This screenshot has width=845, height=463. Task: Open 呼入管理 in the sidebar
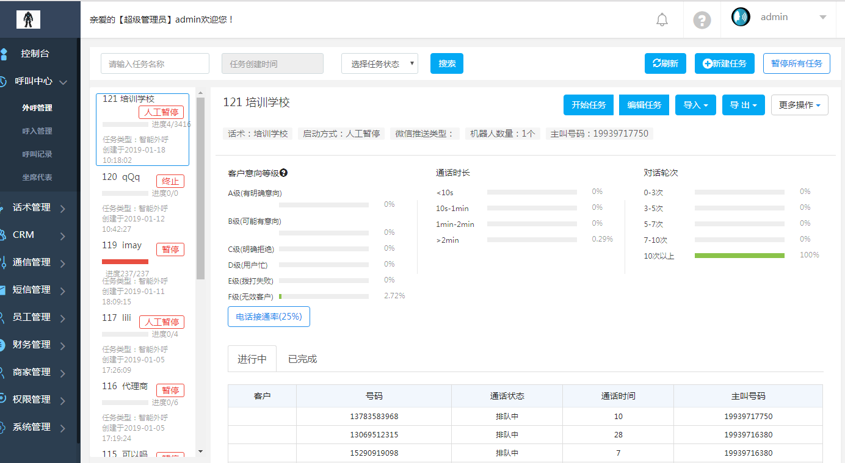click(37, 131)
